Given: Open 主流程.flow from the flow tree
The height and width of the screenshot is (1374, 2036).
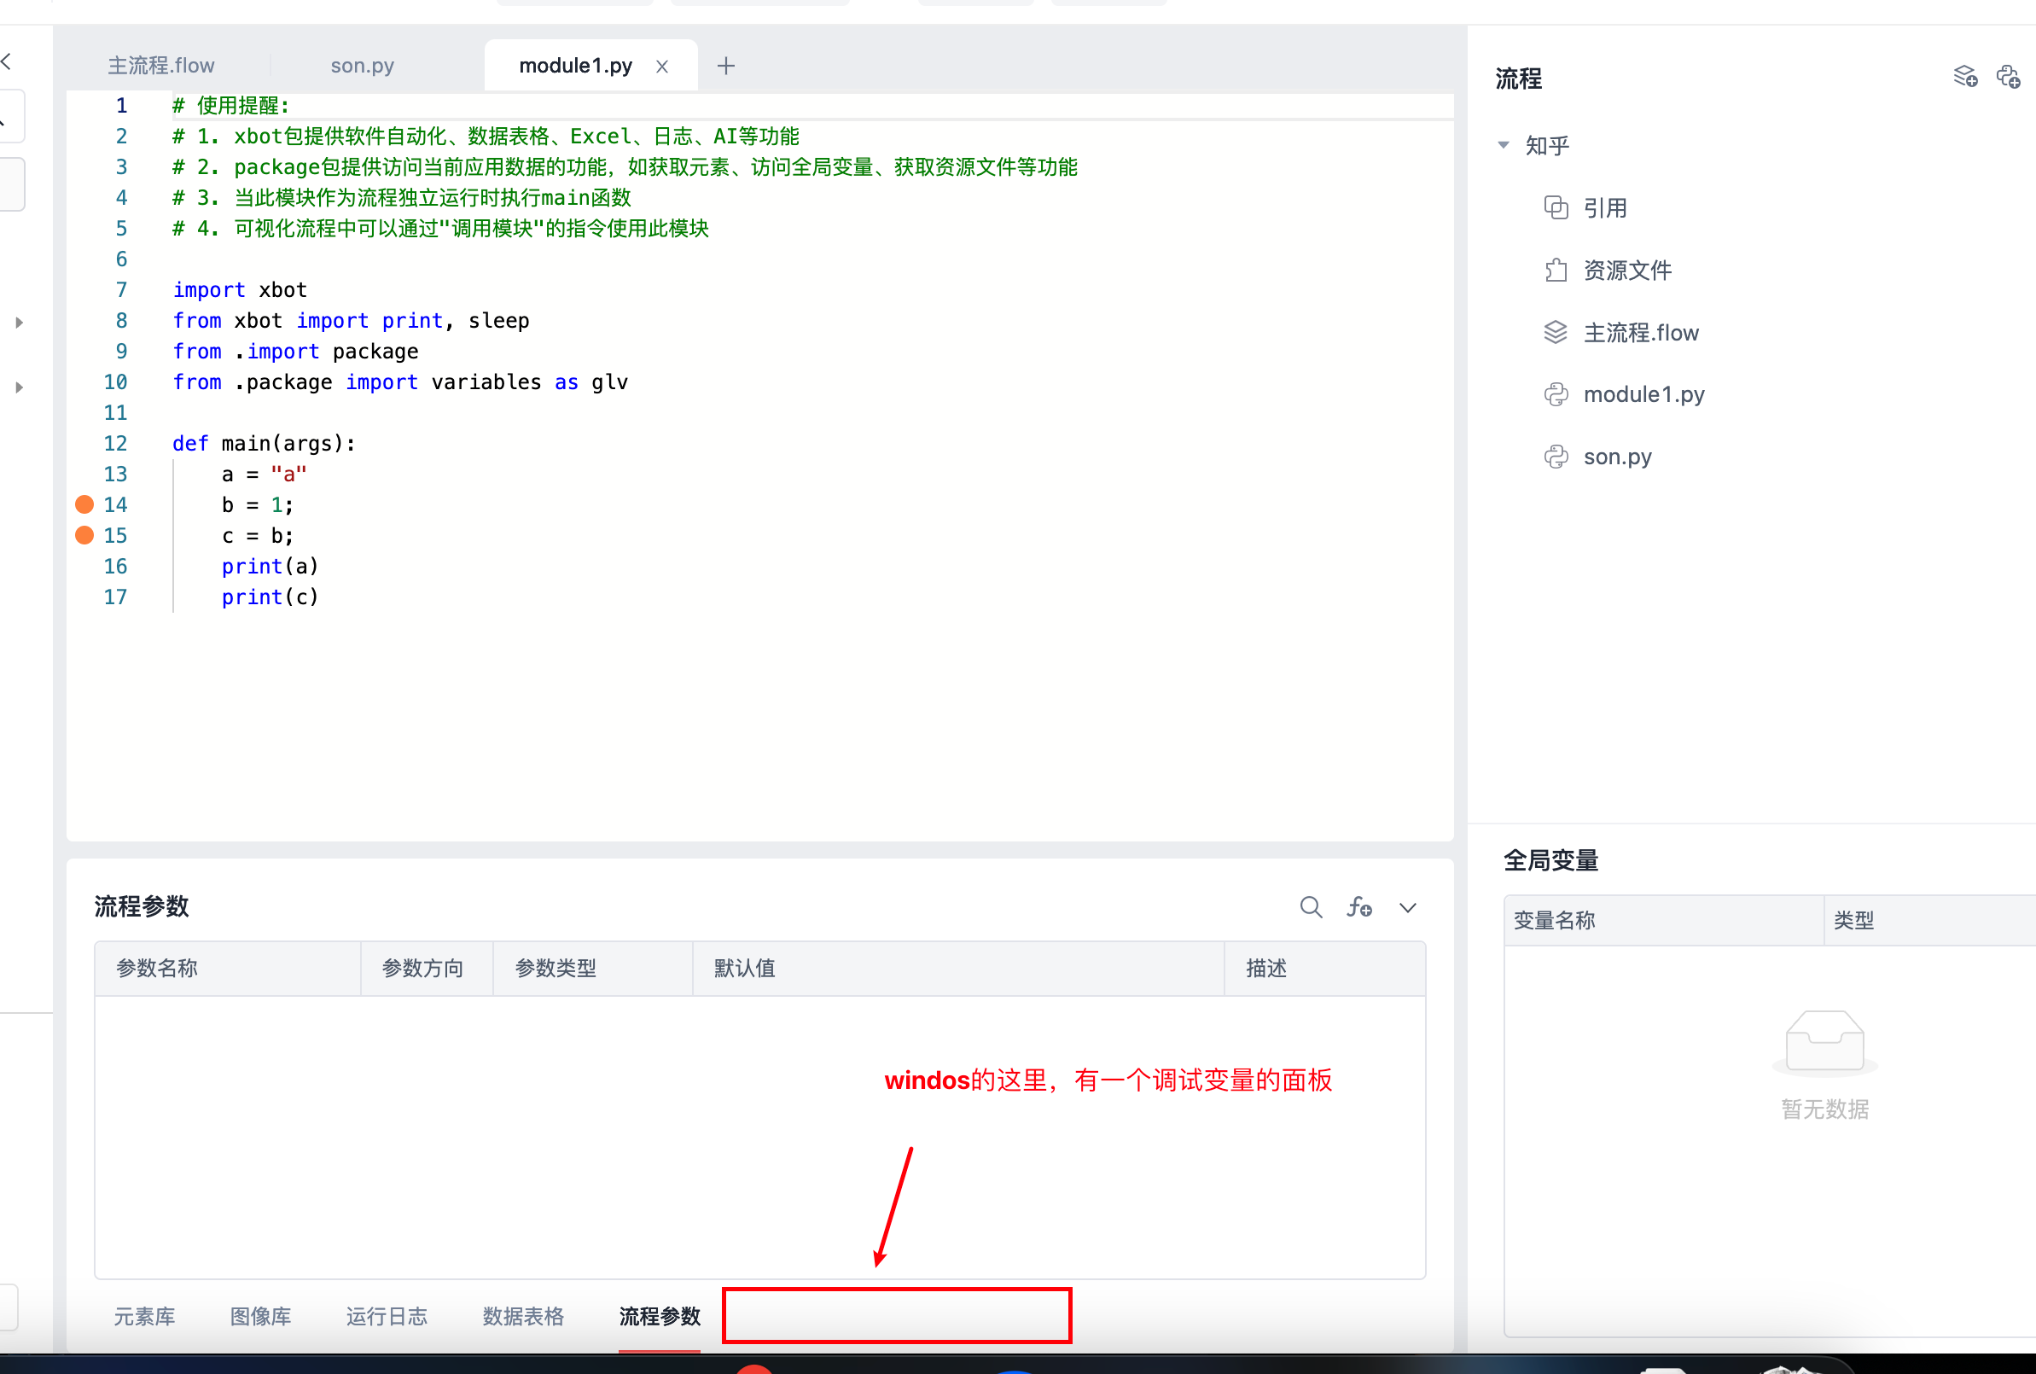Looking at the screenshot, I should 1640,333.
